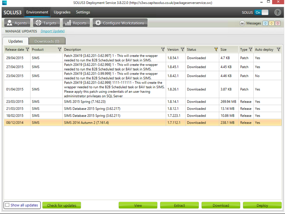Open the Targets section
Screen dimensions: 285x214
tap(46, 23)
